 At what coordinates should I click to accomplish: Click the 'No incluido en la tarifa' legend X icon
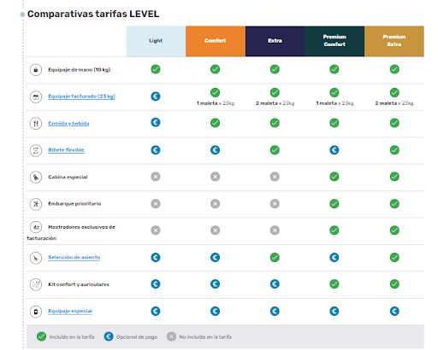171,336
